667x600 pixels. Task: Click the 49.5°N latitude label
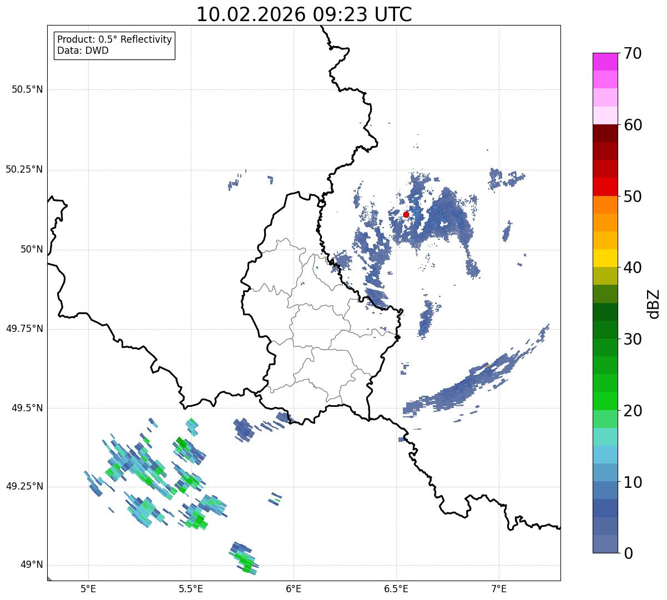tap(27, 408)
